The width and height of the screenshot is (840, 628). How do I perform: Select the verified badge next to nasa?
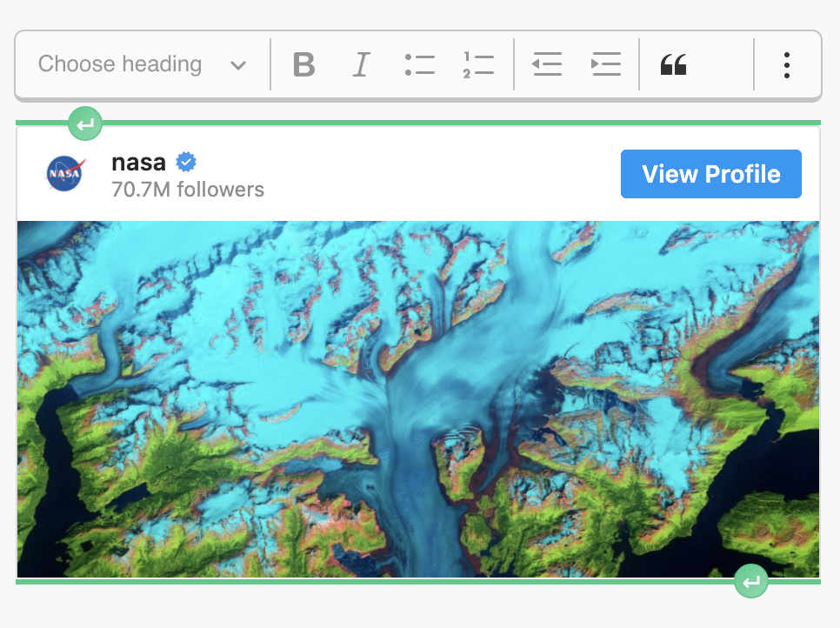[x=185, y=161]
